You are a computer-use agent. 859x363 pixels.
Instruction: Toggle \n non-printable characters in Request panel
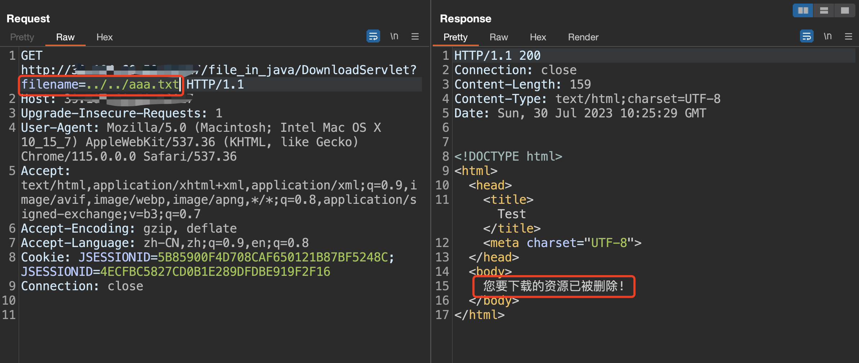point(394,36)
